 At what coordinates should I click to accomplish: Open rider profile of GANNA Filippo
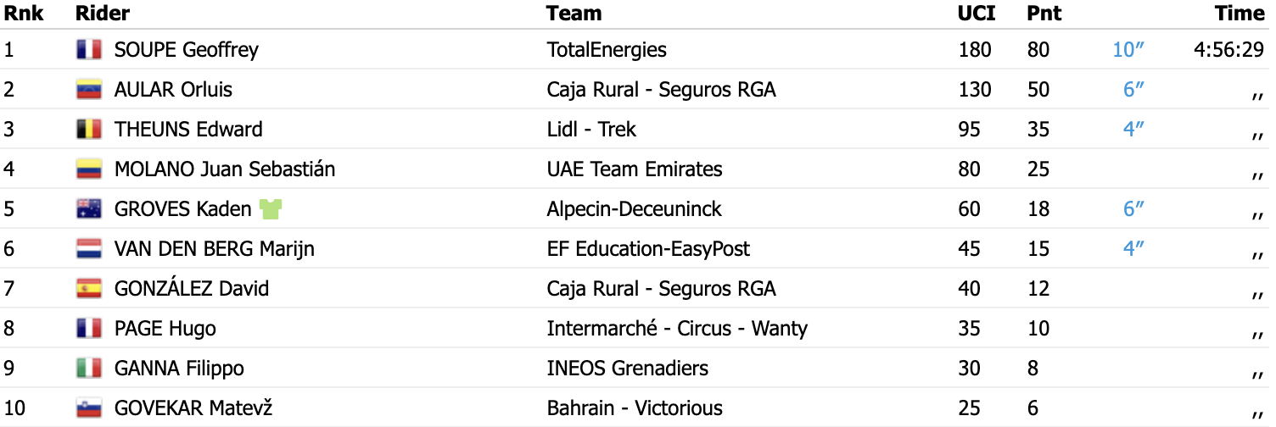click(179, 369)
